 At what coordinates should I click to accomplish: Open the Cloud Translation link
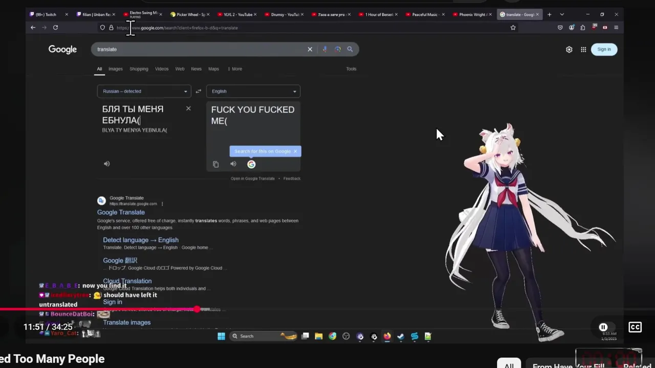(127, 281)
